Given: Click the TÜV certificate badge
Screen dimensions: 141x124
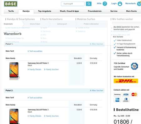Looking at the screenshot, I should (134, 66).
